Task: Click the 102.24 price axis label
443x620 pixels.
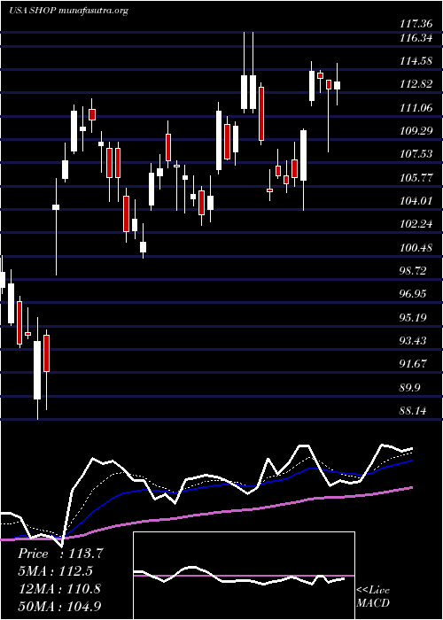Action: [416, 225]
